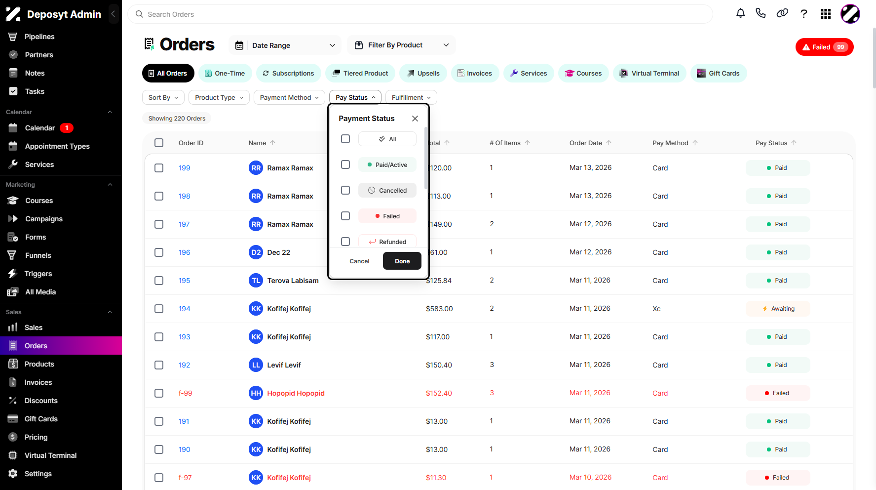Check the Failed status checkbox in popup
The image size is (876, 490).
[345, 216]
